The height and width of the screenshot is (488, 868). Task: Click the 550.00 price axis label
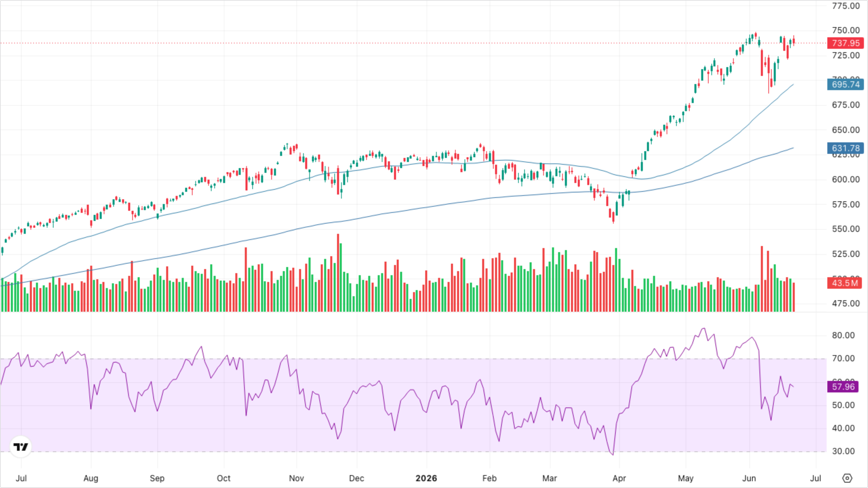pos(846,229)
